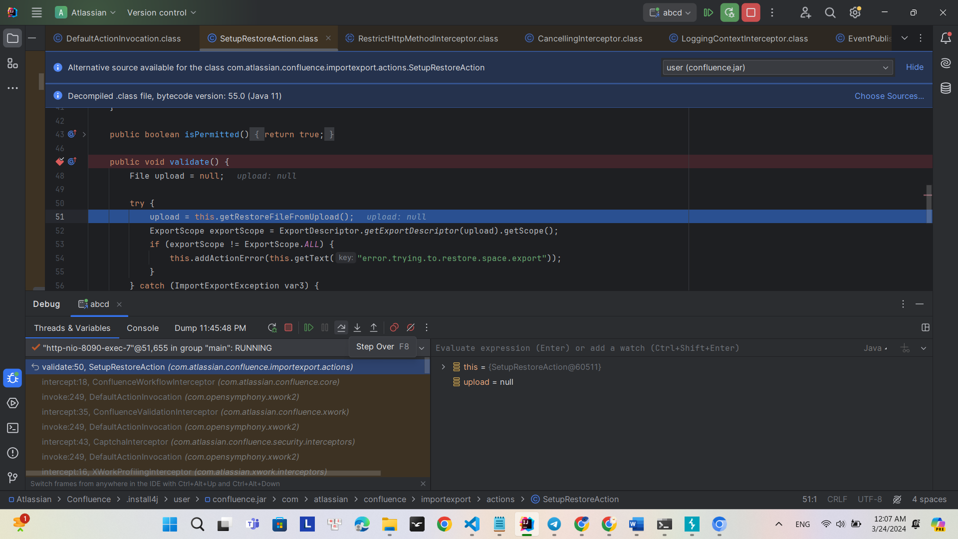This screenshot has width=958, height=539.
Task: Select frame intercept:18 ConfluenceWorkflowInterceptor
Action: click(227, 382)
